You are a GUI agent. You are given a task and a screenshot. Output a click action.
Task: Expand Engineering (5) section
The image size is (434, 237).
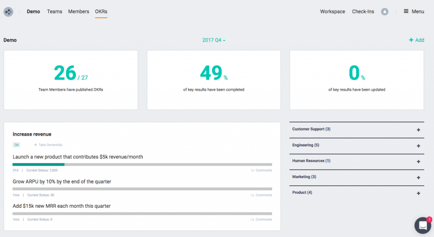pos(418,146)
